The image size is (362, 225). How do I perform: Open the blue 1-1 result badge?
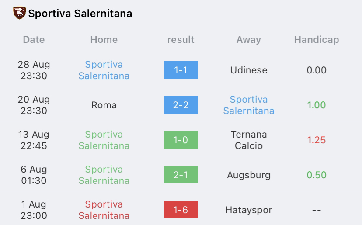tap(181, 70)
